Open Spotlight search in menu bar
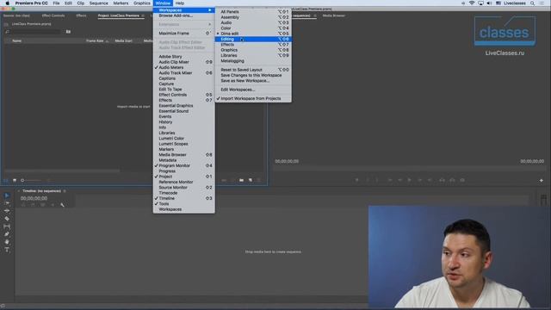Screen dimensions: 551x310 532,3
